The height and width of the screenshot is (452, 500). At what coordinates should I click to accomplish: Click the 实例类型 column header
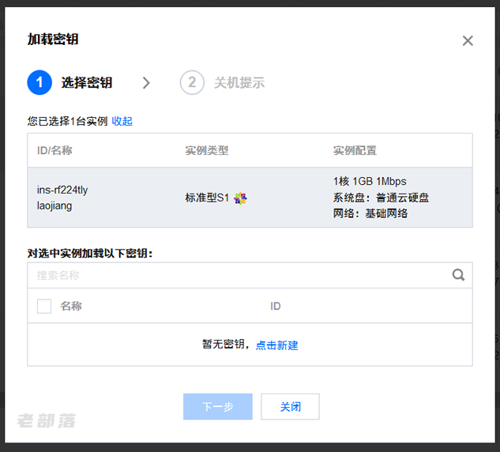click(207, 150)
